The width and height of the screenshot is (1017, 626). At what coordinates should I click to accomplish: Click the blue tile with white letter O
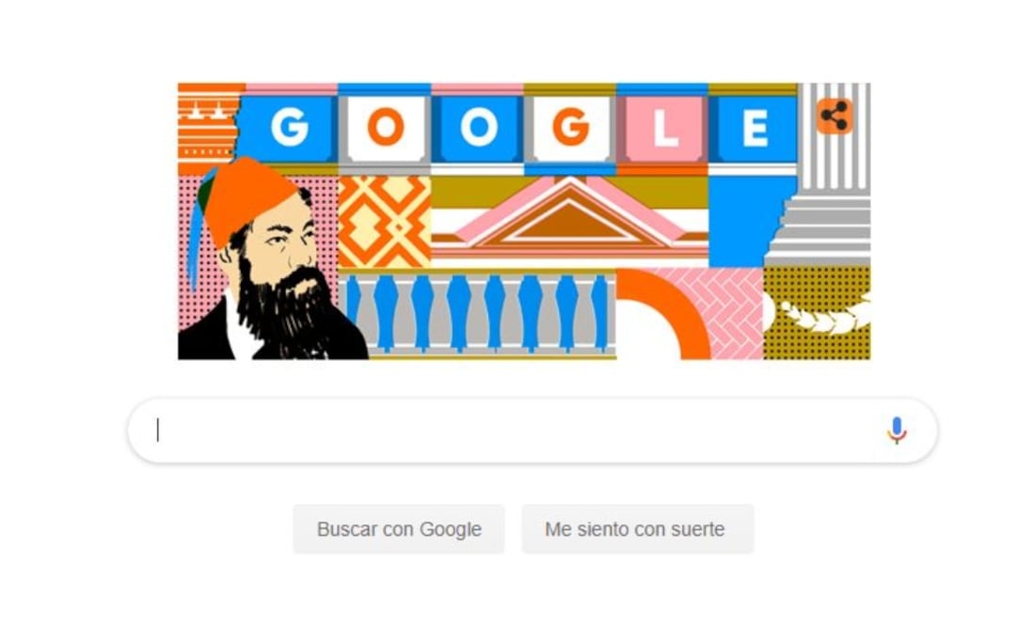pyautogui.click(x=479, y=129)
